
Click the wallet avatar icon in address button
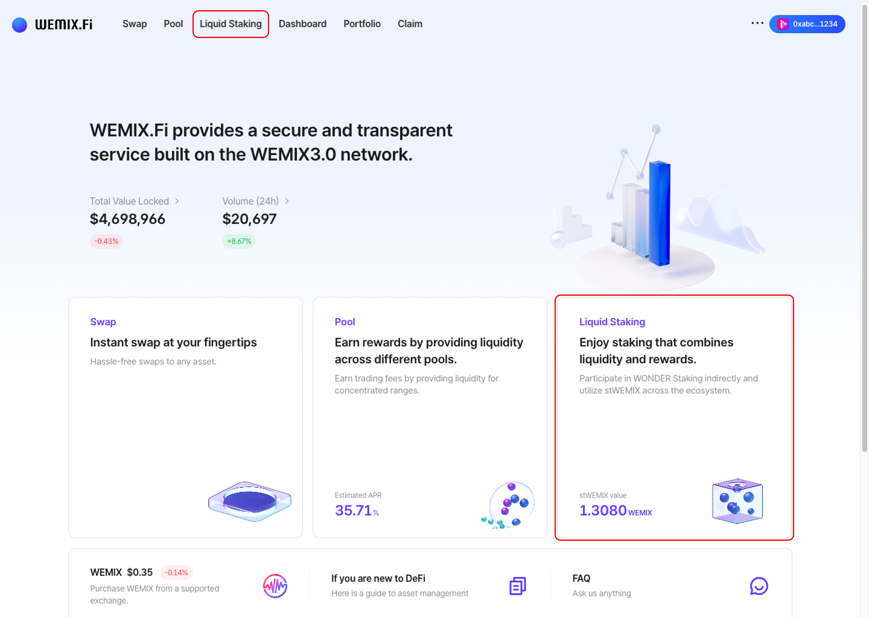coord(783,24)
